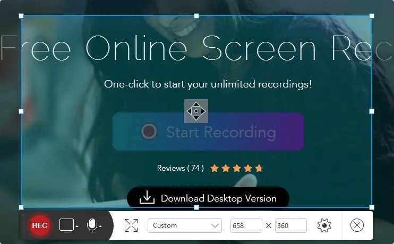
Task: Click the five-star rating icons
Action: point(236,168)
